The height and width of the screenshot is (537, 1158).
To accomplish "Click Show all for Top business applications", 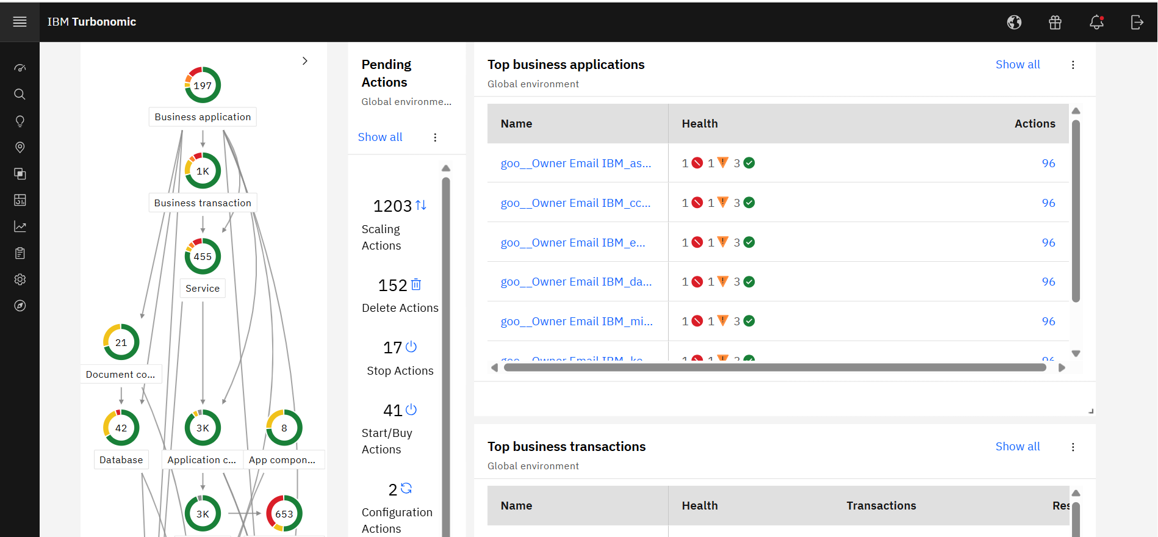I will pyautogui.click(x=1017, y=65).
